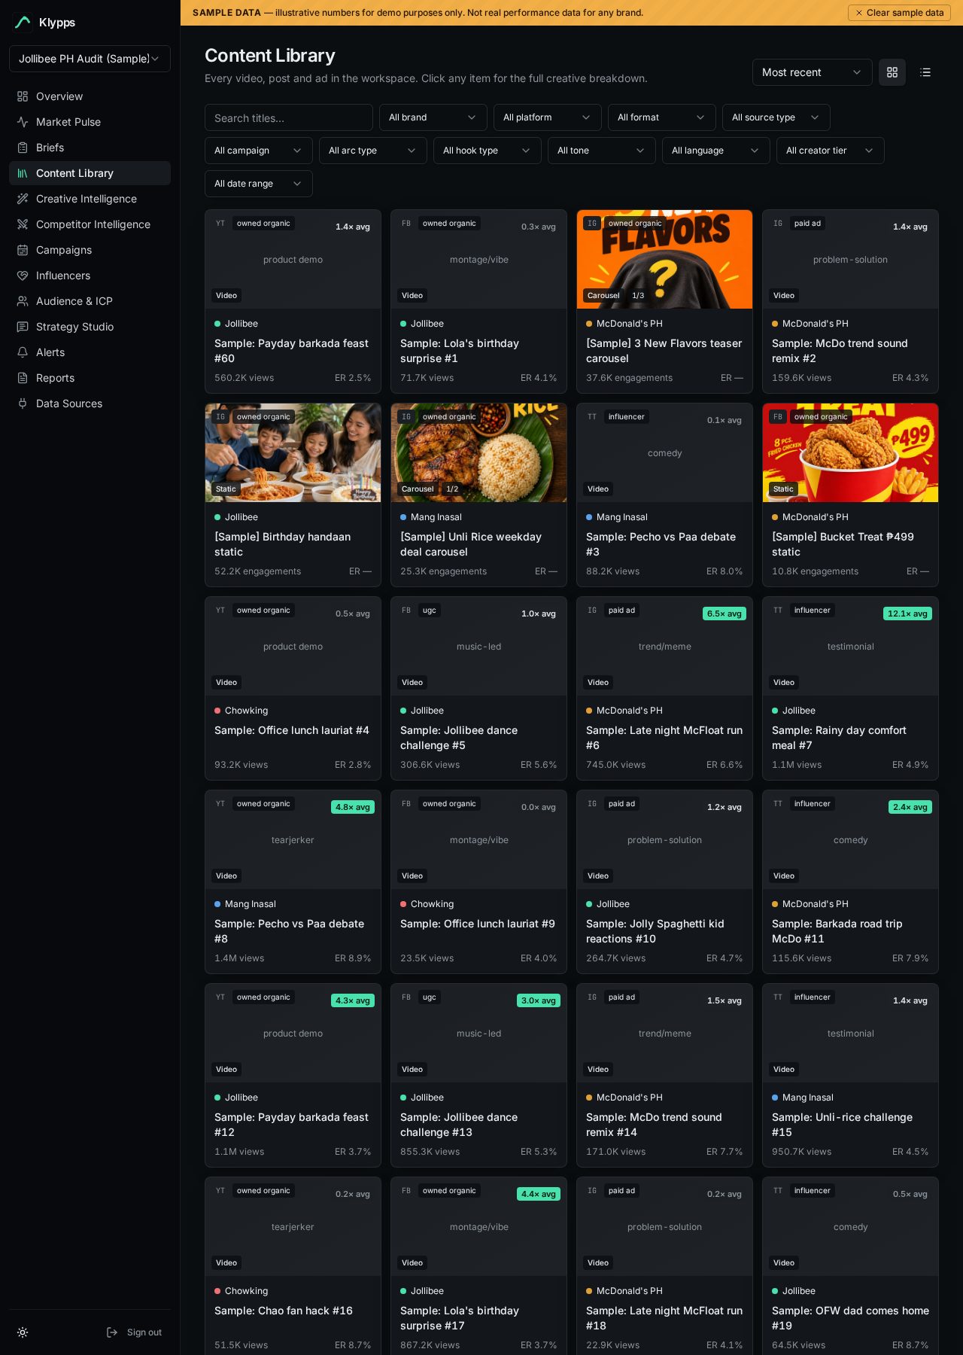Click the Strategy Studio icon
The width and height of the screenshot is (963, 1355).
click(23, 327)
